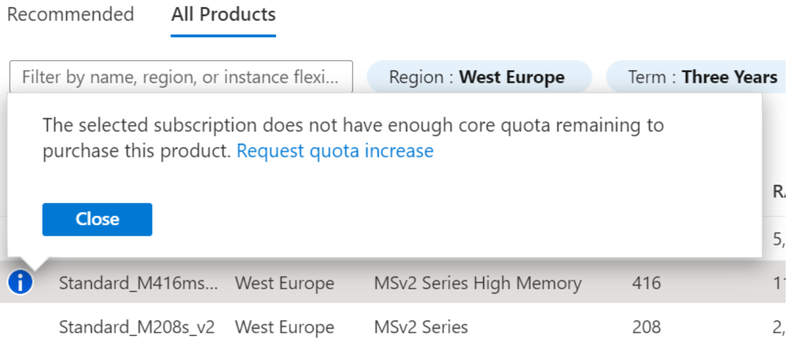Click the cut-off last value in M416ms row
This screenshot has width=803, height=342.
[779, 284]
